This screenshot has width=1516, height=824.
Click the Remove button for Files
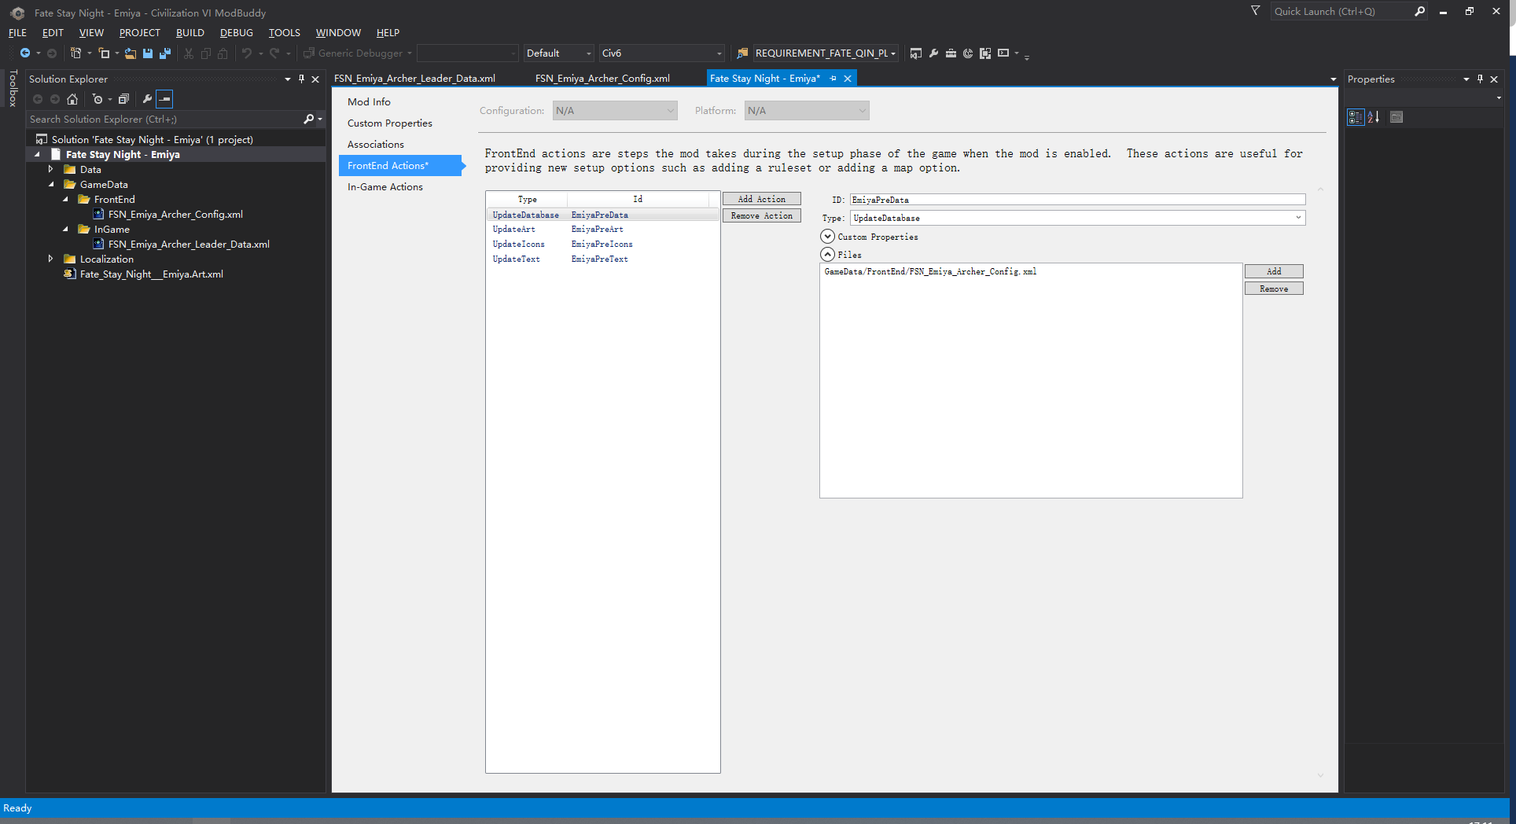[1274, 289]
